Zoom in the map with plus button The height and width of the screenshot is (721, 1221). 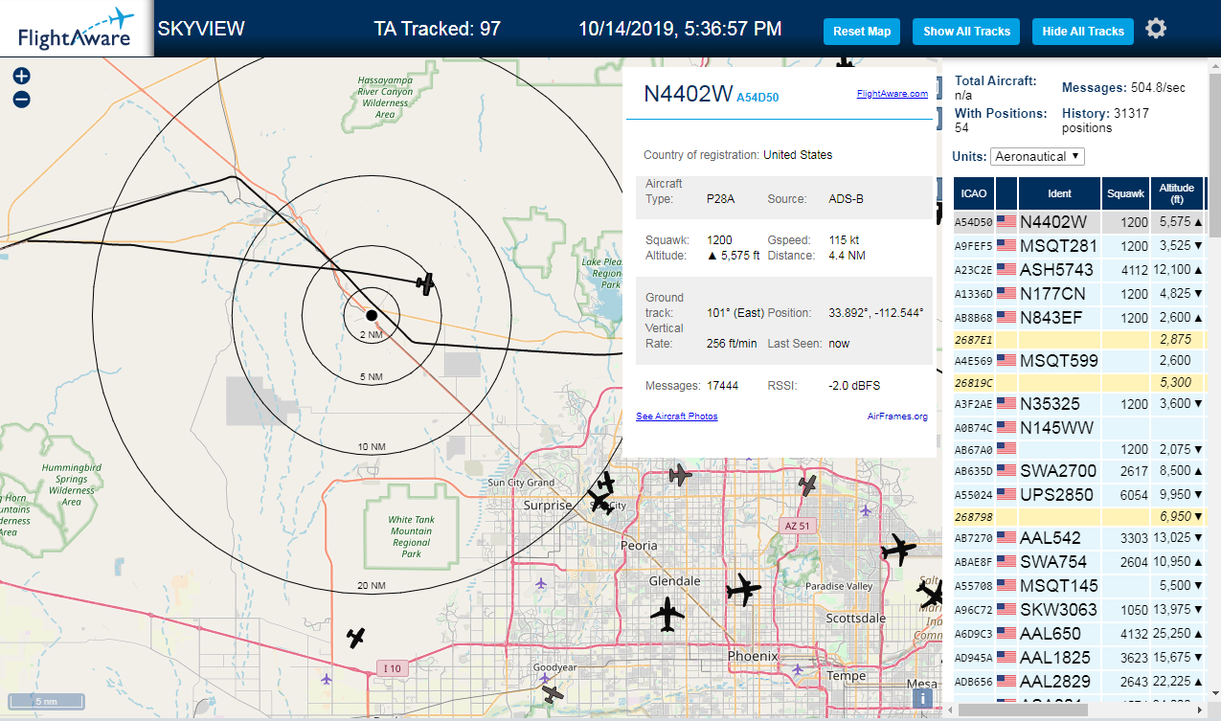[21, 77]
